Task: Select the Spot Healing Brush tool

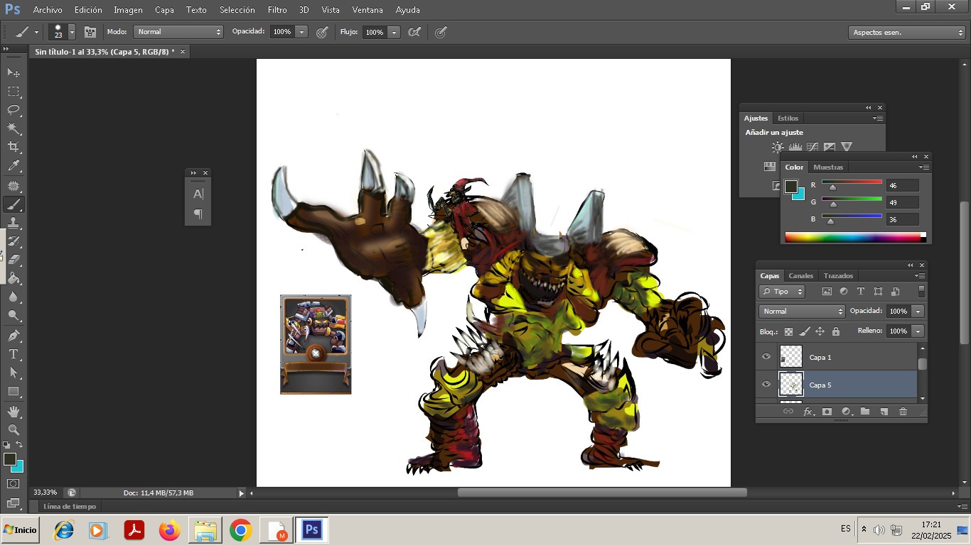Action: pyautogui.click(x=14, y=186)
